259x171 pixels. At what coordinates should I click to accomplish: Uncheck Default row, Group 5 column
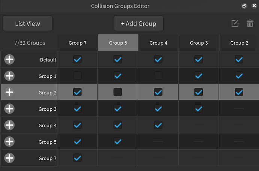point(118,59)
